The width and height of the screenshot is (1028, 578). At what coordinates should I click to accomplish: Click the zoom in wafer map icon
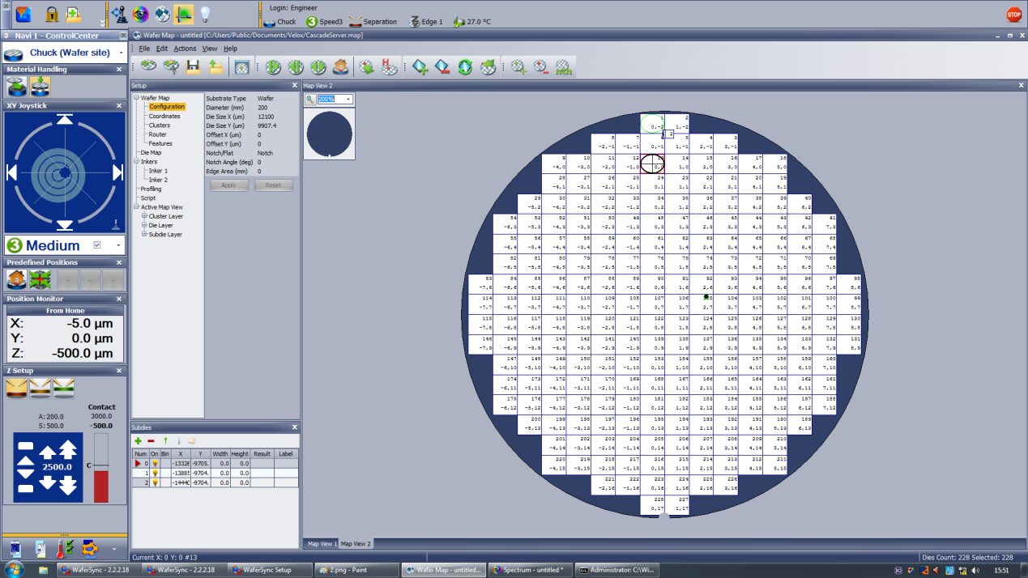519,67
